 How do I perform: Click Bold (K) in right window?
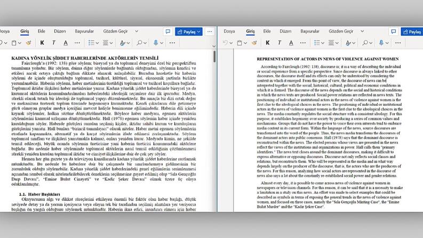click(268, 43)
